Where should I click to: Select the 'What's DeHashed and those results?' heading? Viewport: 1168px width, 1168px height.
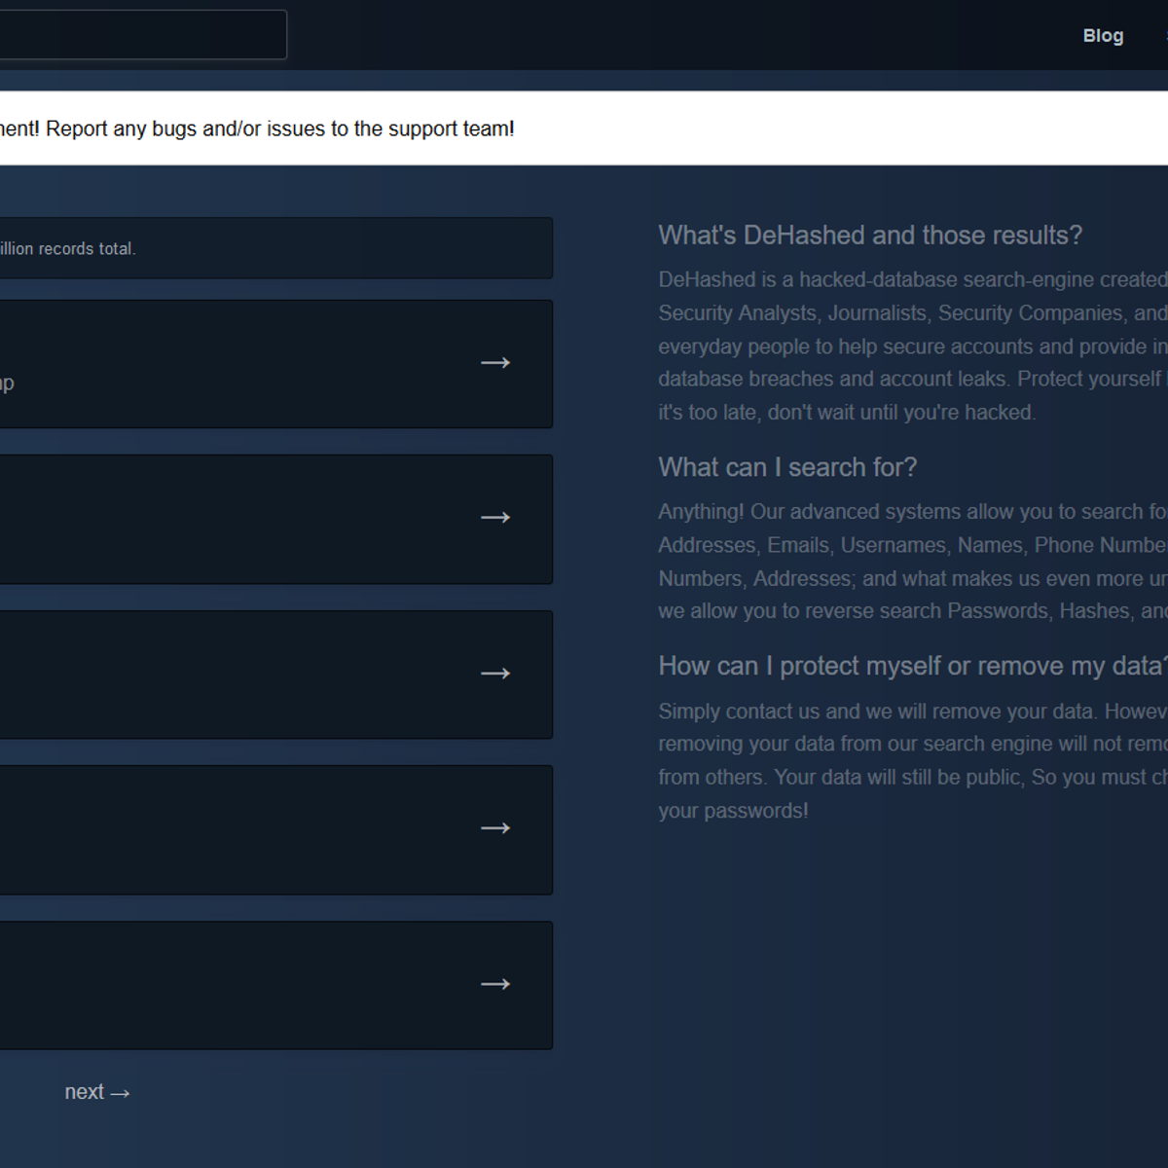tap(869, 236)
